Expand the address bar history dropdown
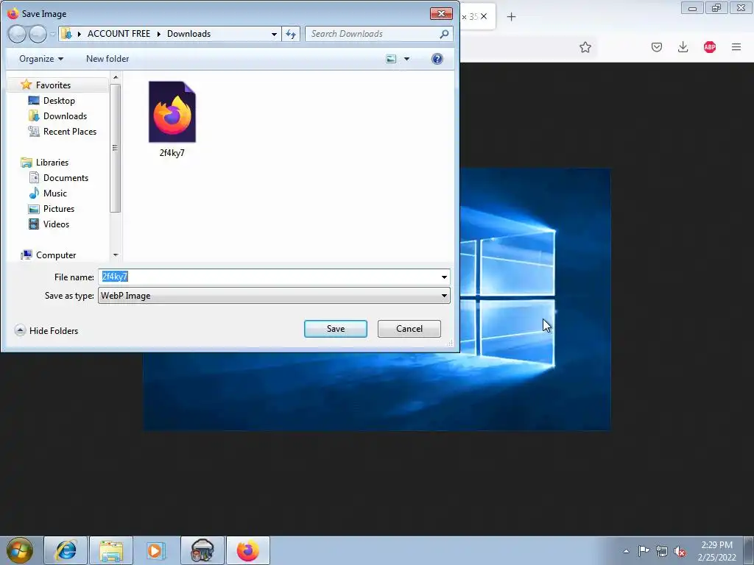The width and height of the screenshot is (754, 565). click(274, 34)
